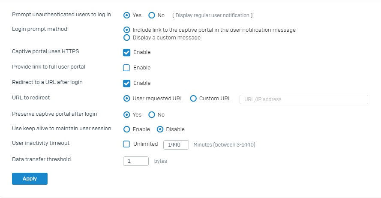
Task: Click the Display regular user notification text
Action: [213, 15]
